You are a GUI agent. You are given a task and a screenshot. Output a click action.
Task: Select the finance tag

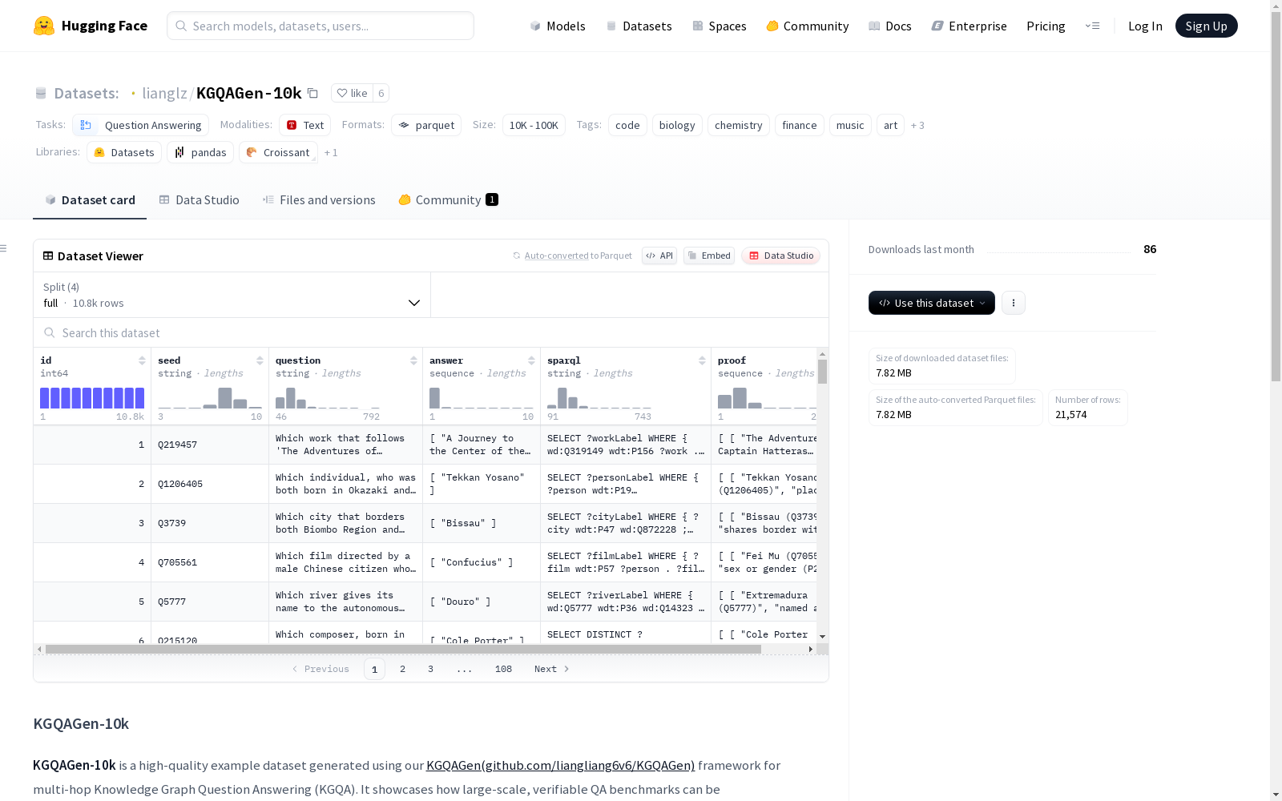(799, 125)
